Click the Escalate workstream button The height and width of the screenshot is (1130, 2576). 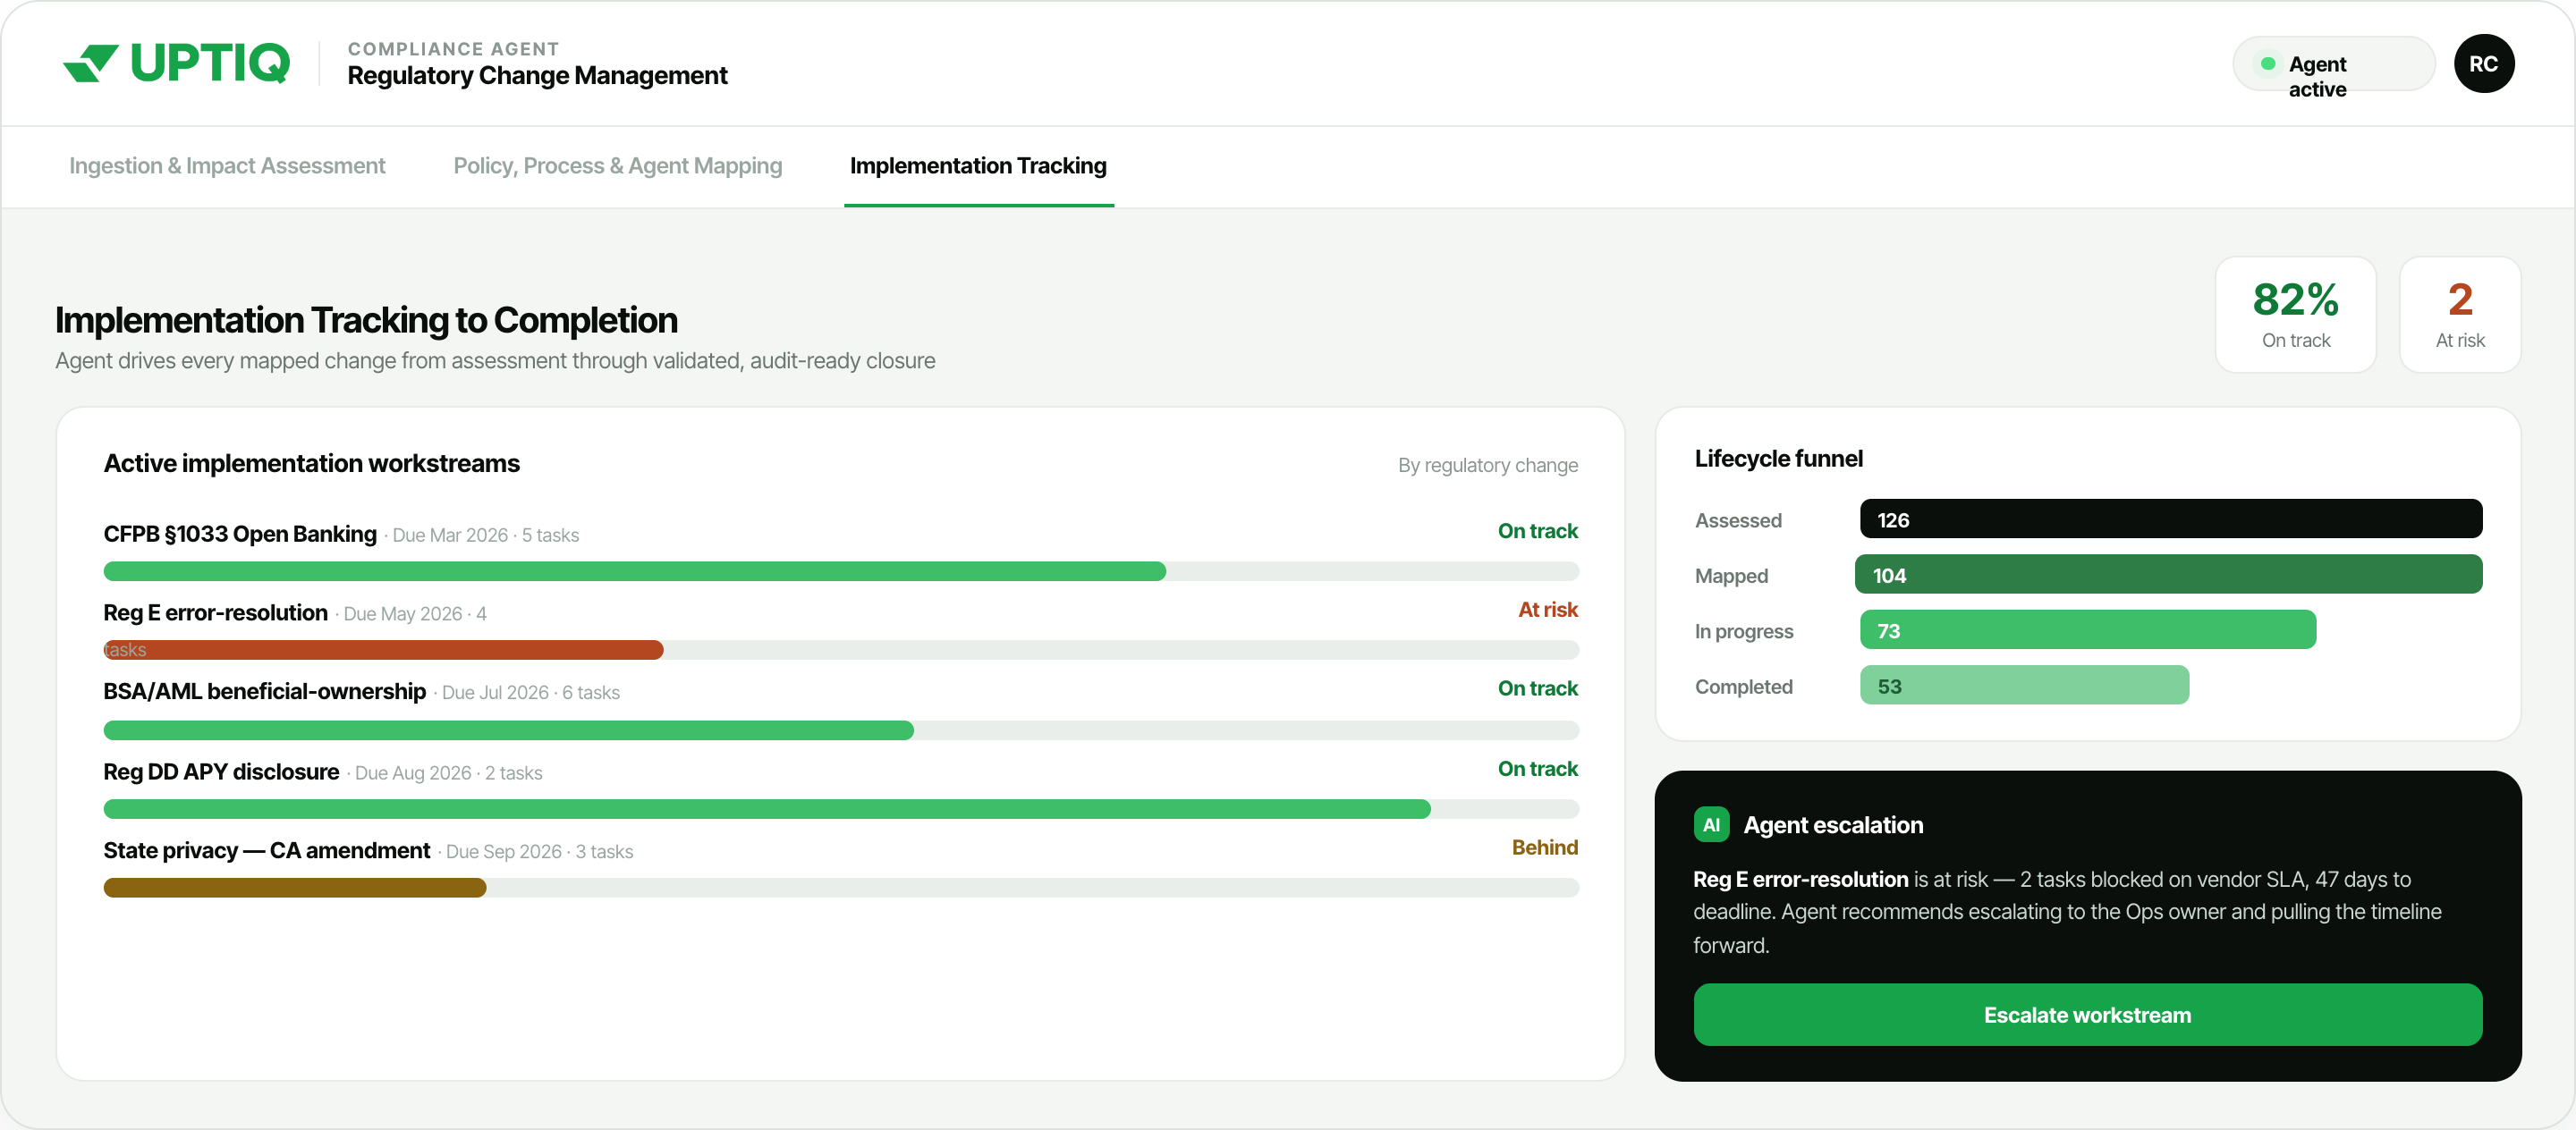tap(2087, 1014)
